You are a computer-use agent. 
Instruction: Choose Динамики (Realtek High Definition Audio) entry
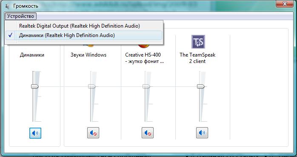pos(83,35)
